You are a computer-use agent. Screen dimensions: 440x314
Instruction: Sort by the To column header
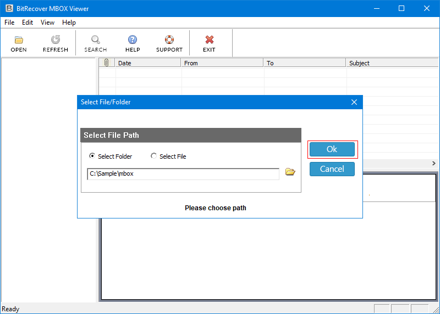pos(305,63)
